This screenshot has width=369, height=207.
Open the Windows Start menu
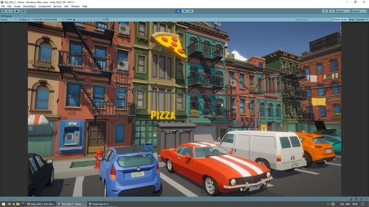[x=3, y=204]
